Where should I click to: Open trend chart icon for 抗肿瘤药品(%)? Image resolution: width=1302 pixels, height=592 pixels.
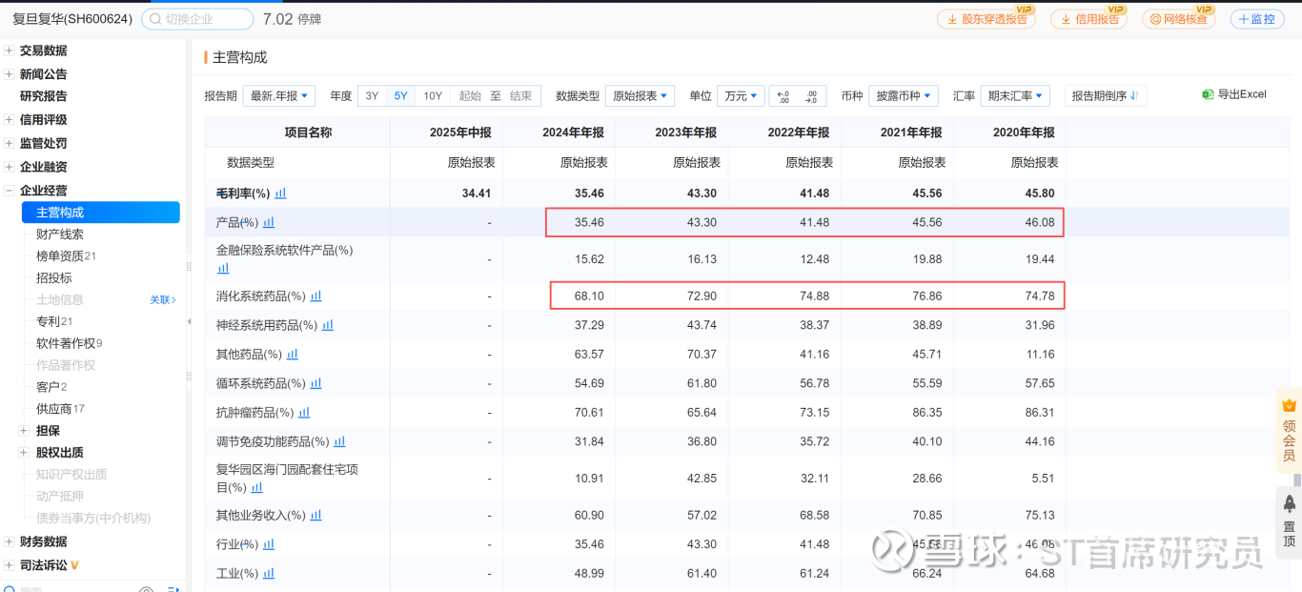tap(304, 413)
